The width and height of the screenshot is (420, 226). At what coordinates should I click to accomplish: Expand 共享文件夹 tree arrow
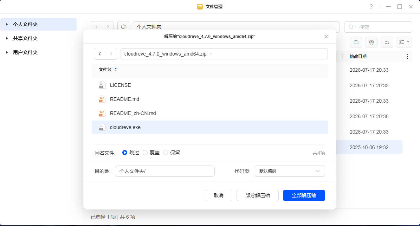click(x=7, y=38)
